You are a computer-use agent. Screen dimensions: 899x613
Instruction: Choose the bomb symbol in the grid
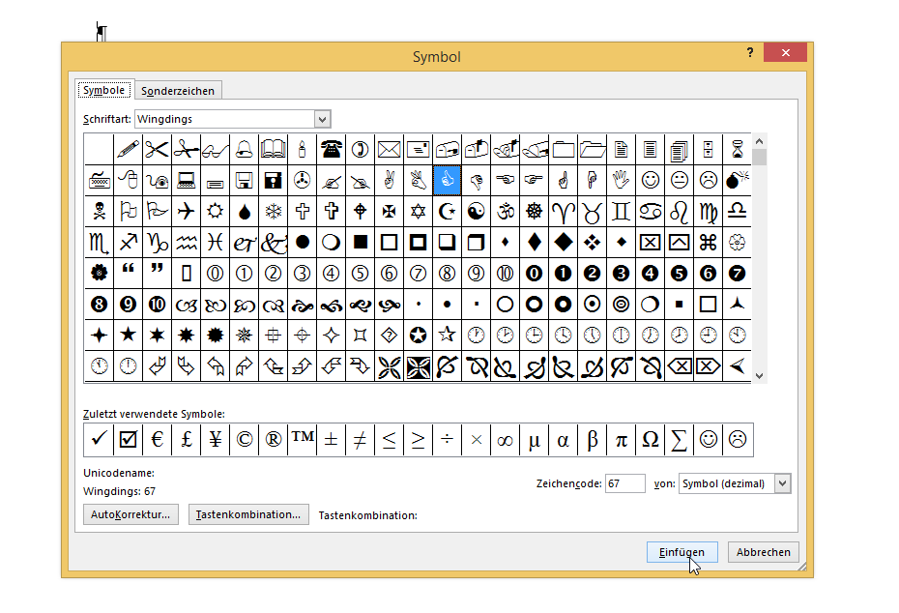coord(737,180)
